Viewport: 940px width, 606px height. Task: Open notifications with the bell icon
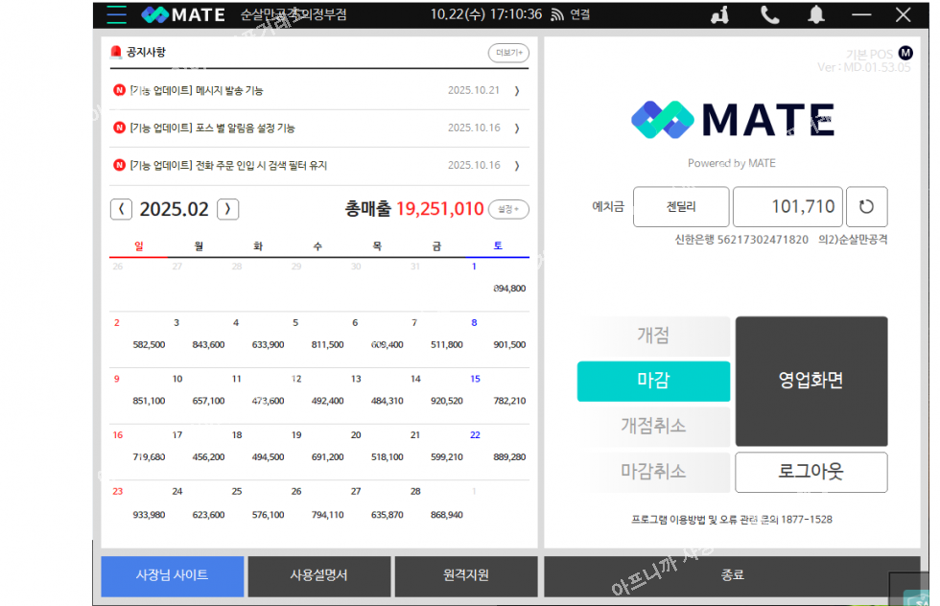[x=816, y=14]
